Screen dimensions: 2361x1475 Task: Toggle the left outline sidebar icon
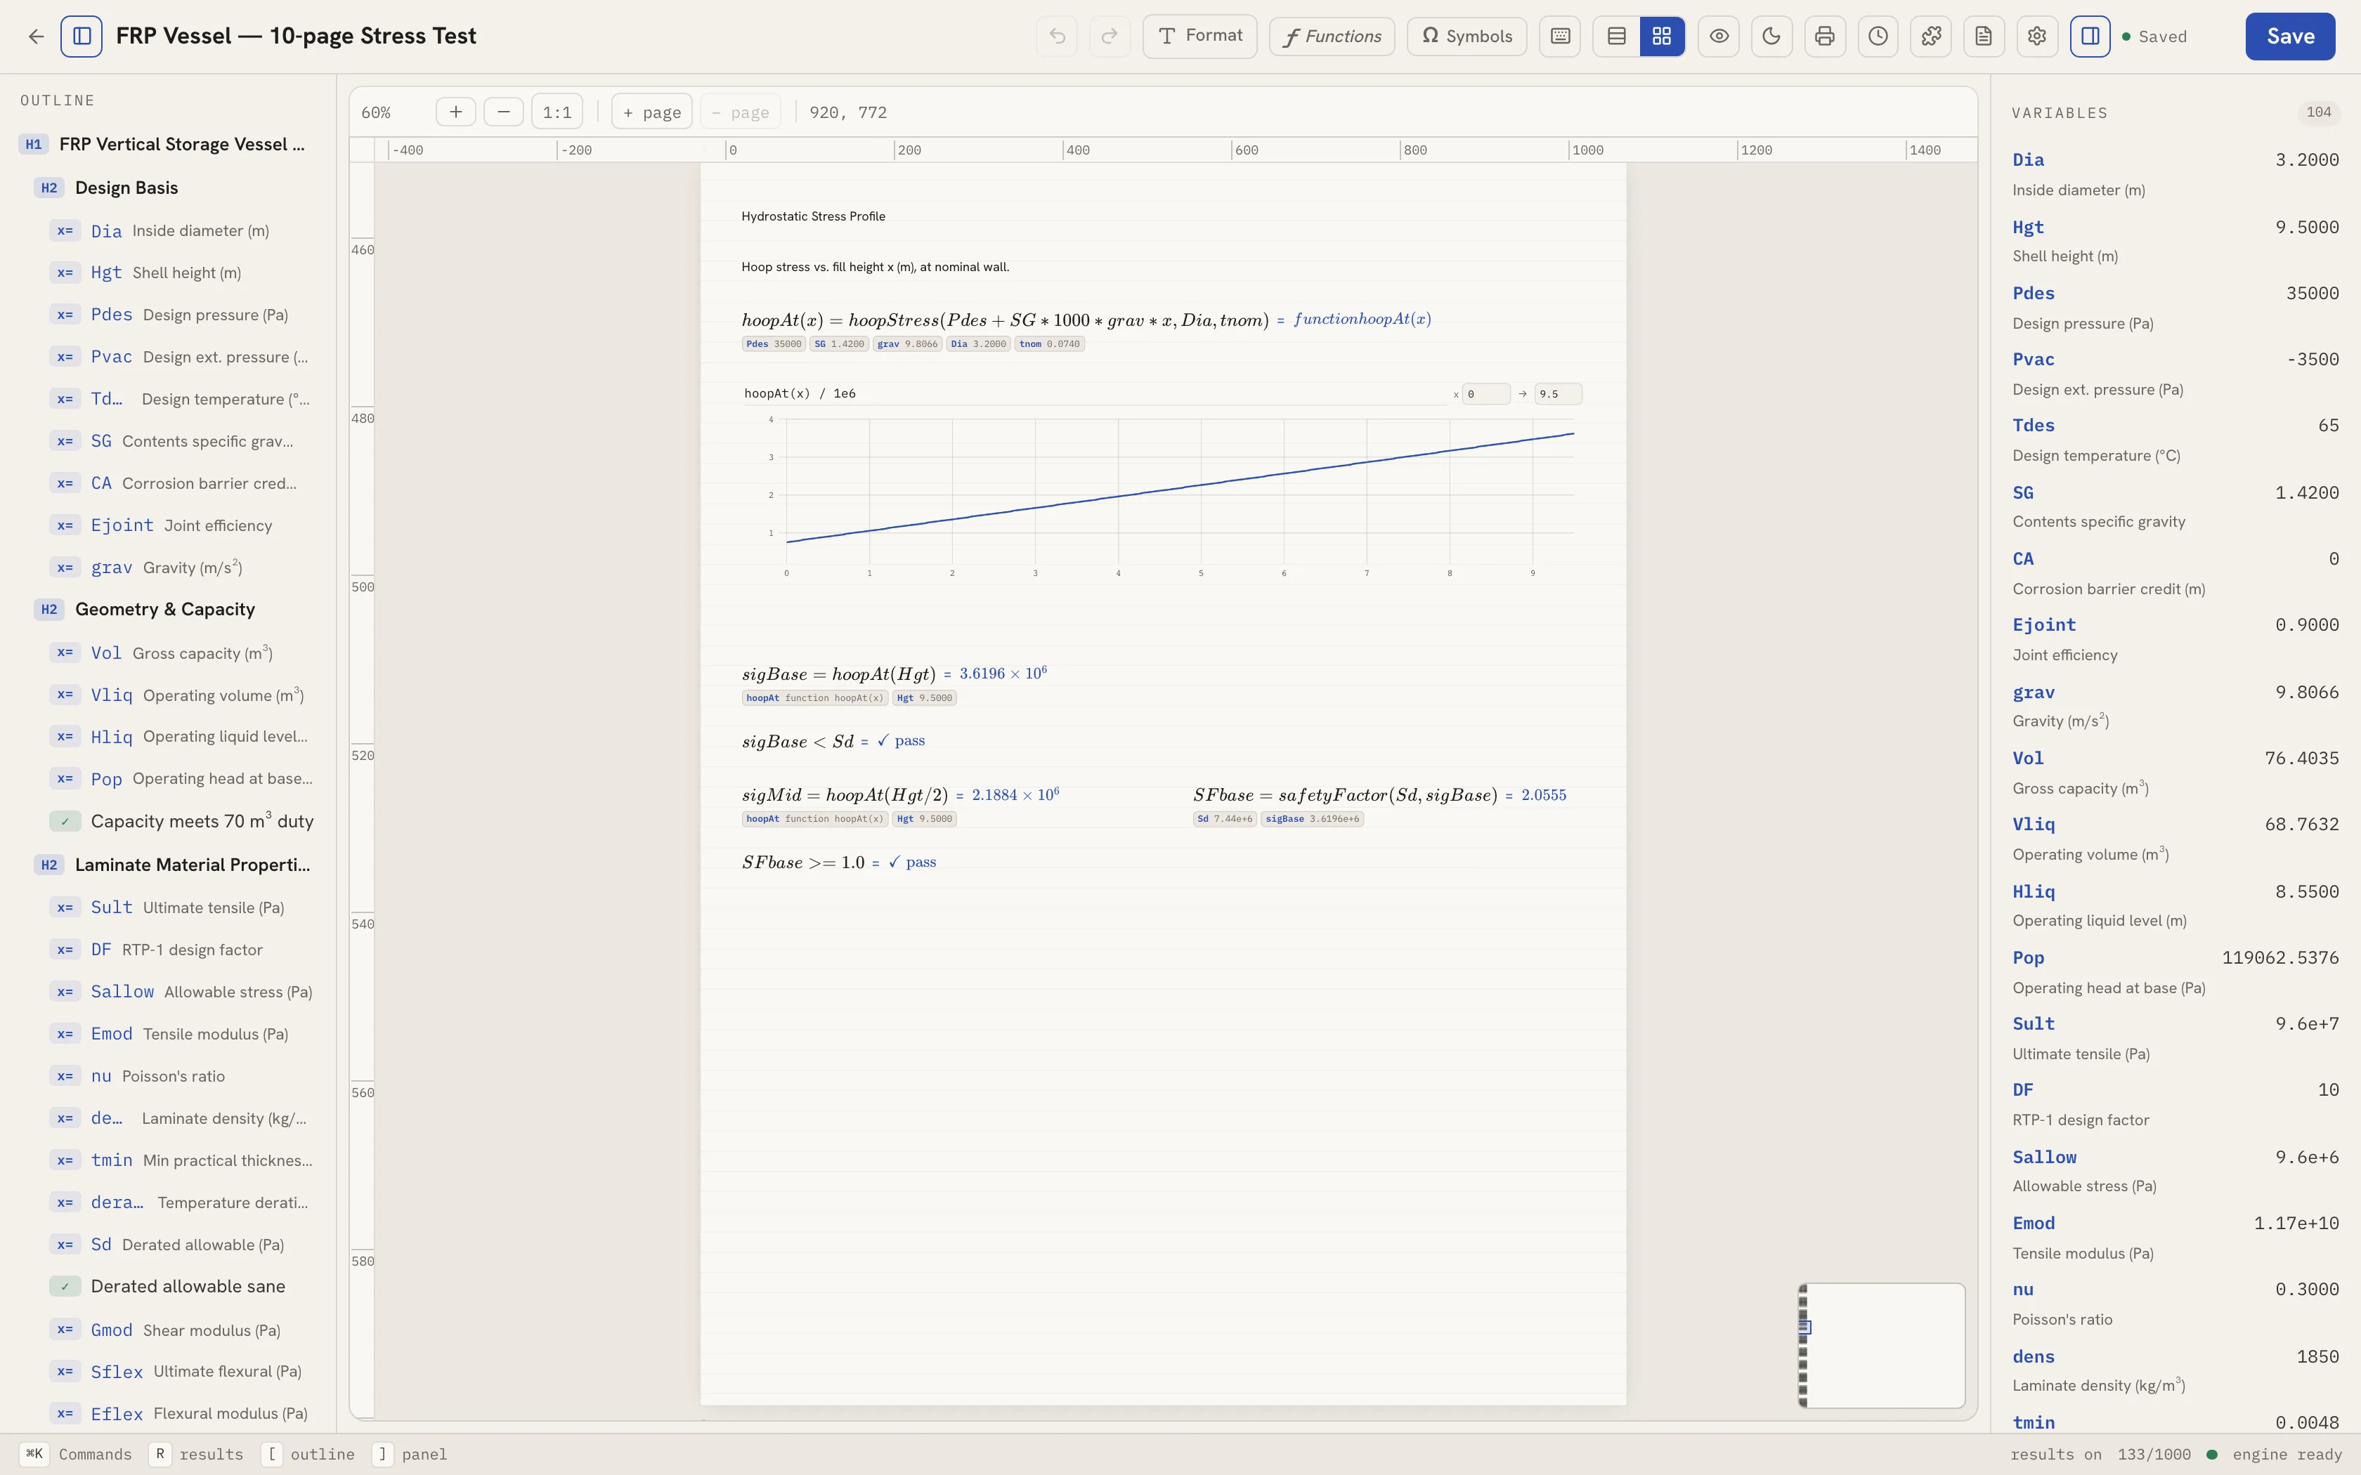81,36
